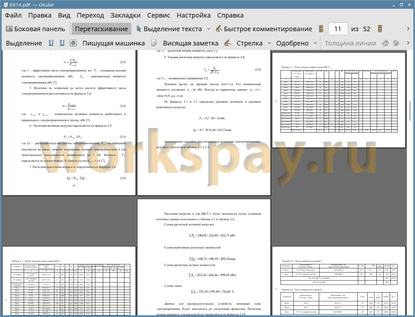Select the Перетаскивание browse mode
Viewport: 415px width, 317px height.
(x=101, y=29)
